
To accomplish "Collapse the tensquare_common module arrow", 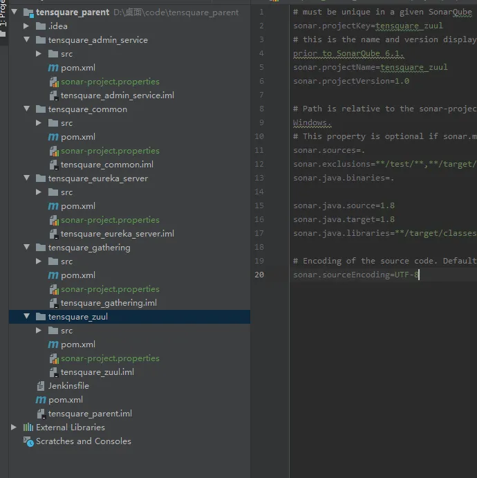I will click(x=26, y=109).
